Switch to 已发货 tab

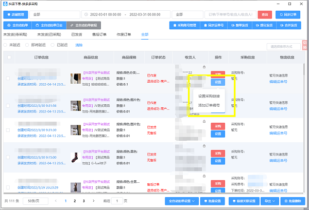tap(76, 34)
